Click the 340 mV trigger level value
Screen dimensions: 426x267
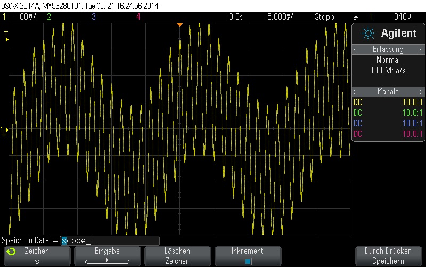click(403, 17)
